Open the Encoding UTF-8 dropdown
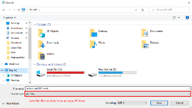192x108 pixels. (132, 103)
